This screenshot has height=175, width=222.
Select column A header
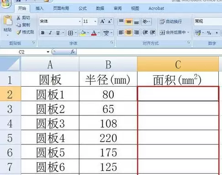[50, 64]
